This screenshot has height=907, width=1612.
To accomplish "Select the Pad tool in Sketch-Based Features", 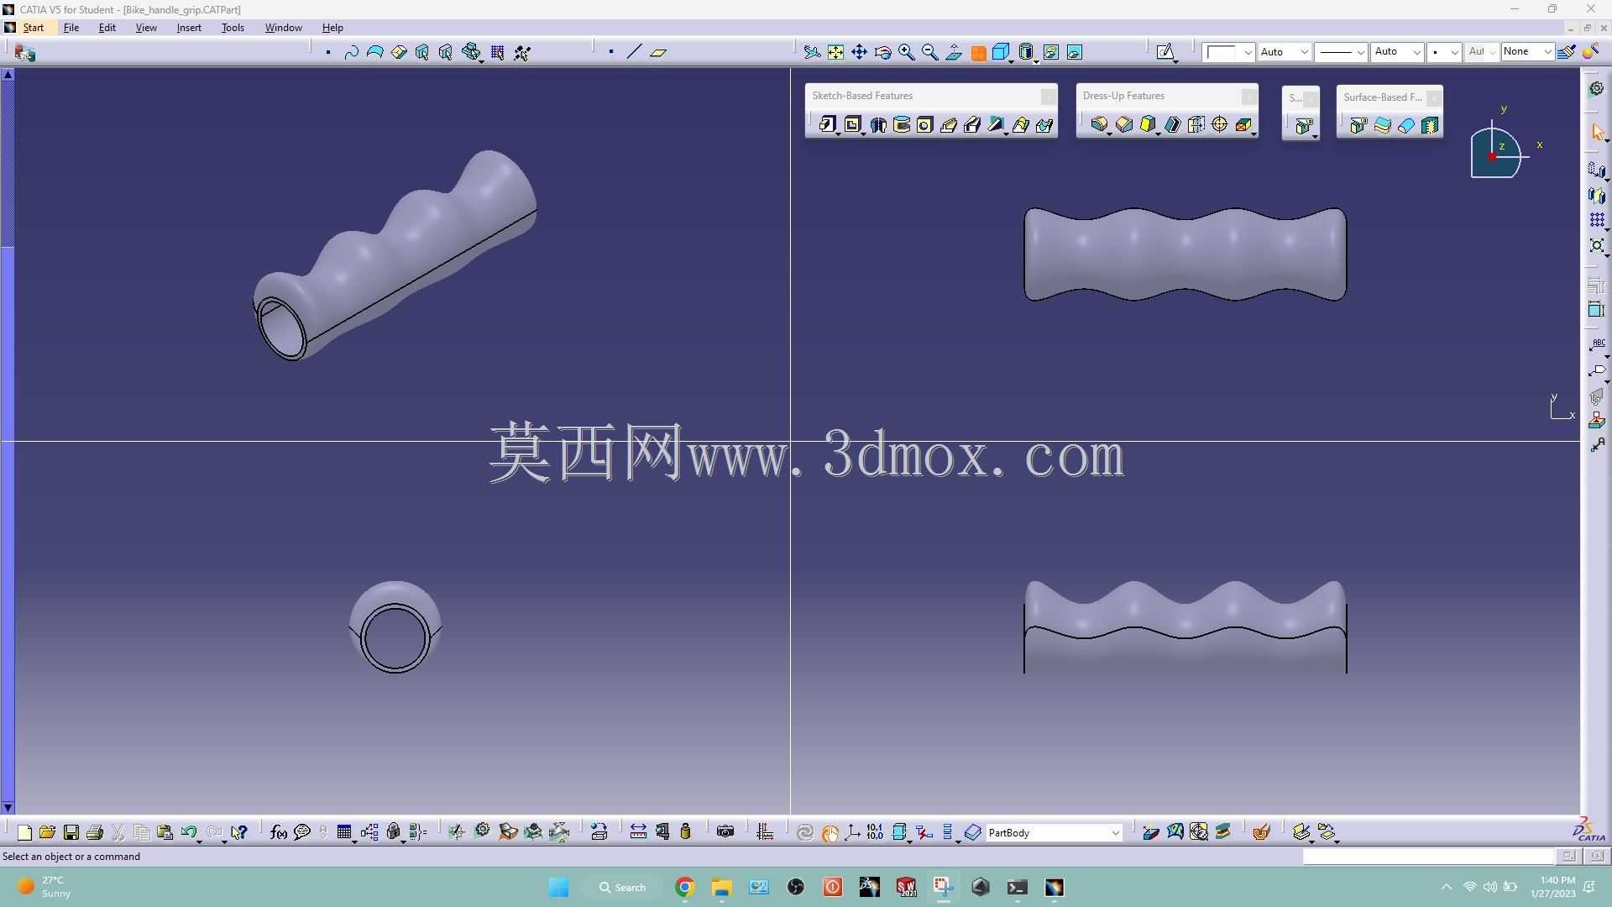I will (x=827, y=125).
